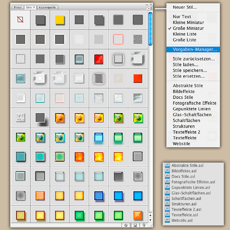Apply the glossy red button style
Image resolution: width=230 pixels, height=230 pixels.
[99, 59]
